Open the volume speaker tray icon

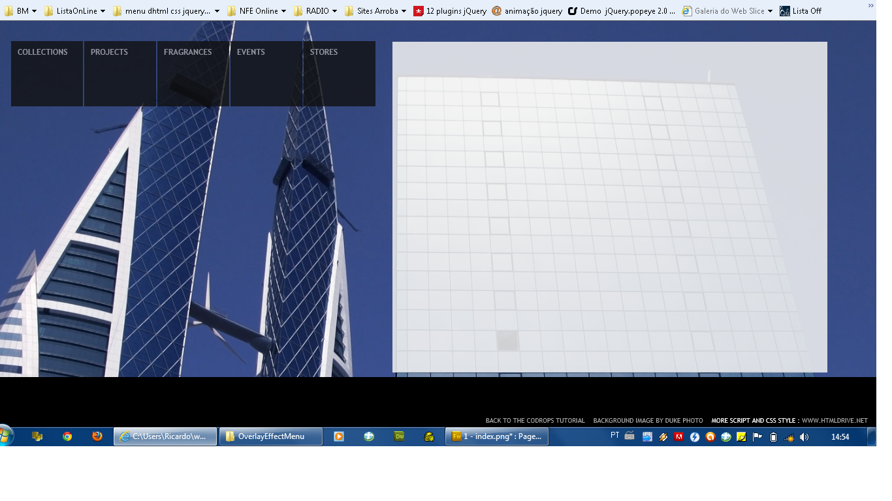(x=804, y=437)
